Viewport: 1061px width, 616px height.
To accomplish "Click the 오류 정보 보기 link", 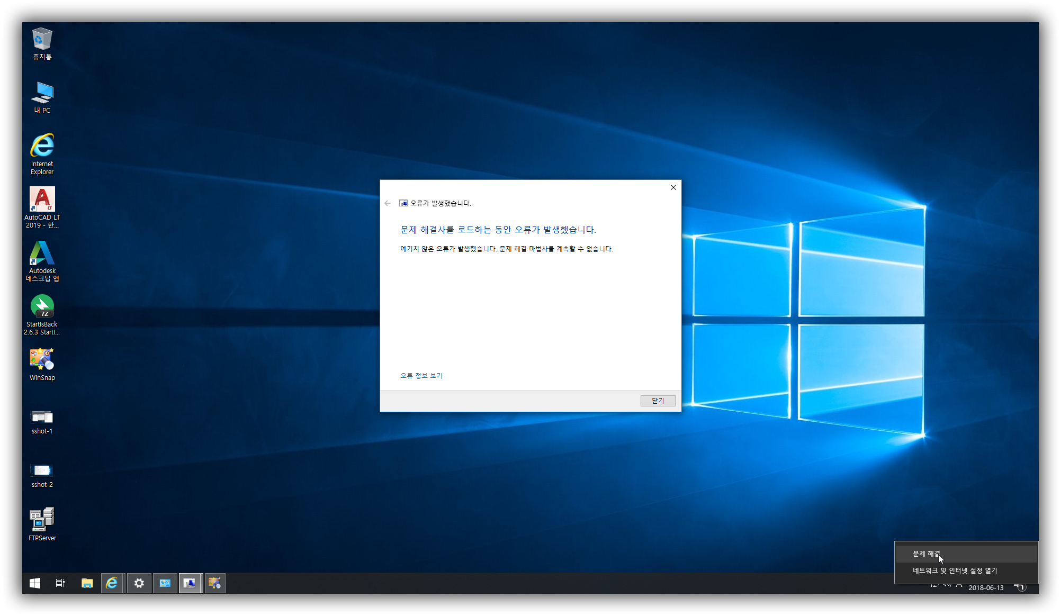I will [421, 376].
